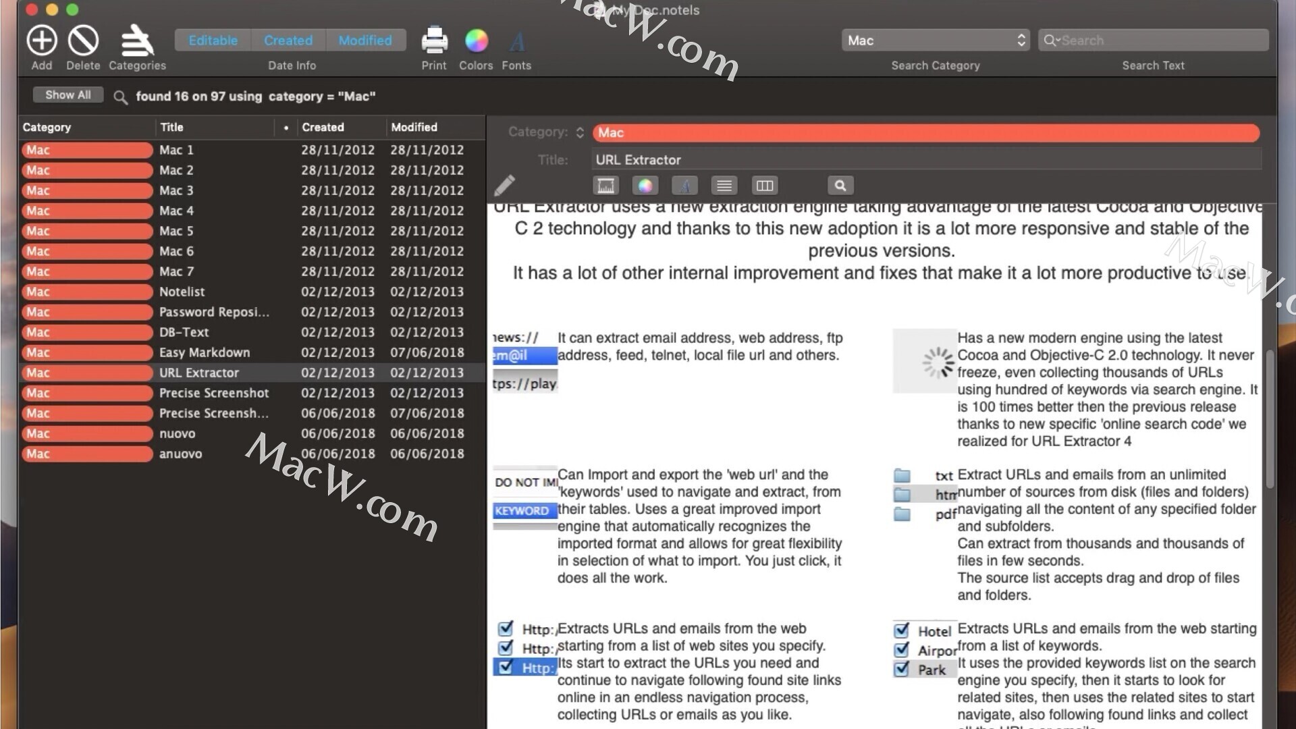Click the txt folder icon in note
1296x729 pixels.
click(902, 475)
